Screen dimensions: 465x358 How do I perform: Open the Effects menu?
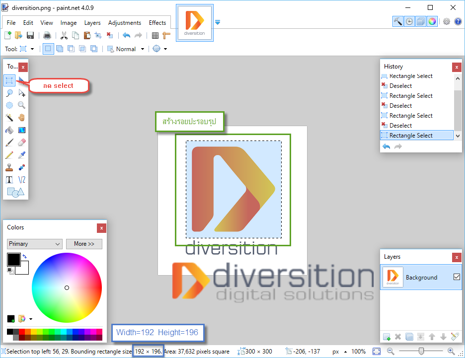(x=157, y=23)
